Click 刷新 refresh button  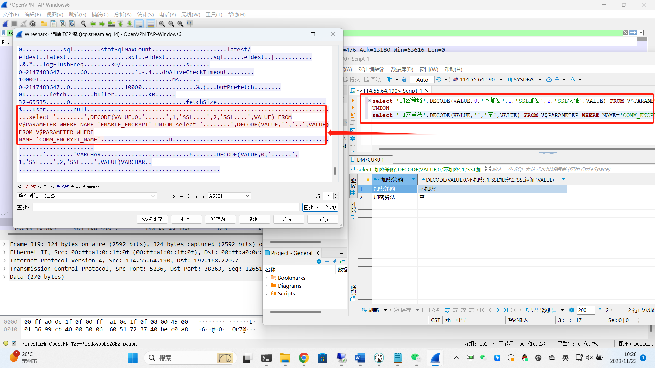(x=370, y=310)
